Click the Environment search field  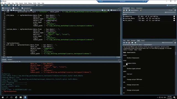pos(170,12)
